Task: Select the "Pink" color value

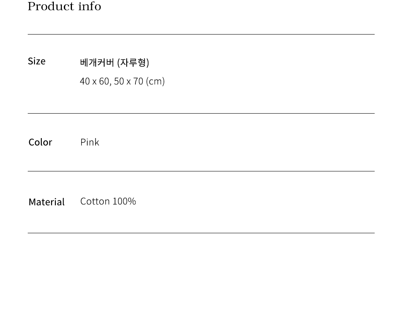Action: (90, 142)
